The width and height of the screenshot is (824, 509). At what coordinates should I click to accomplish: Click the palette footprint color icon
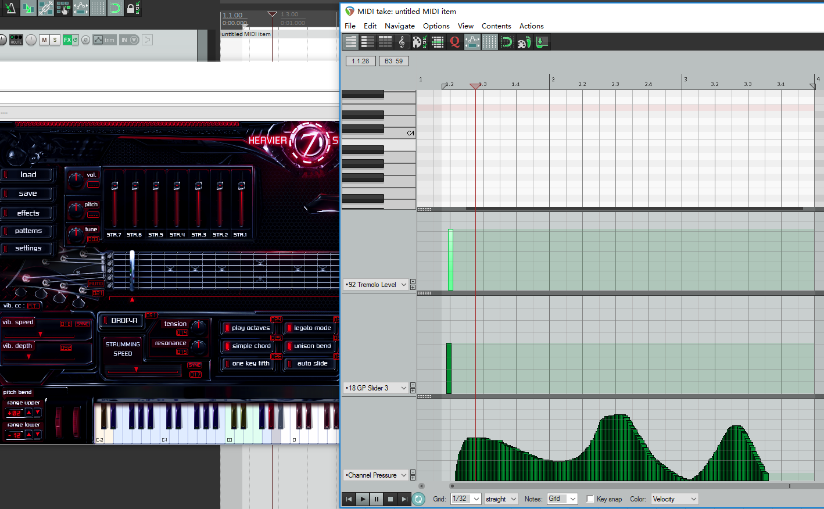[x=524, y=42]
